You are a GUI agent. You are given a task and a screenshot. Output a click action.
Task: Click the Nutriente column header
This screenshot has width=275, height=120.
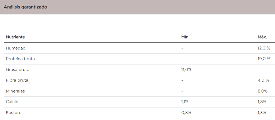(15, 37)
